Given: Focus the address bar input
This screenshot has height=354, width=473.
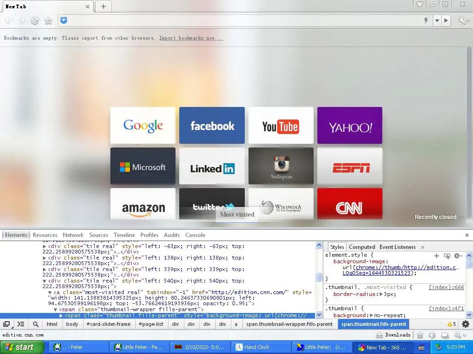Looking at the screenshot, I should pos(244,20).
